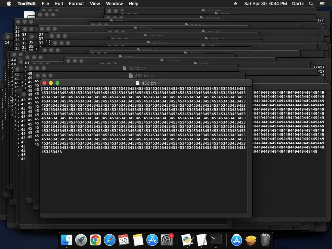The height and width of the screenshot is (249, 332).
Task: Launch Google Chrome from the Dock
Action: (x=95, y=240)
